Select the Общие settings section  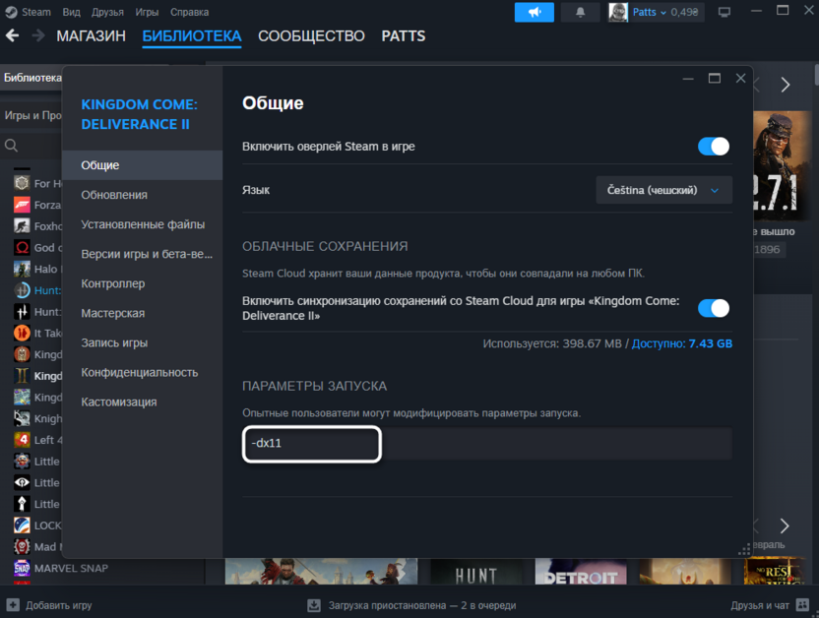pos(142,165)
